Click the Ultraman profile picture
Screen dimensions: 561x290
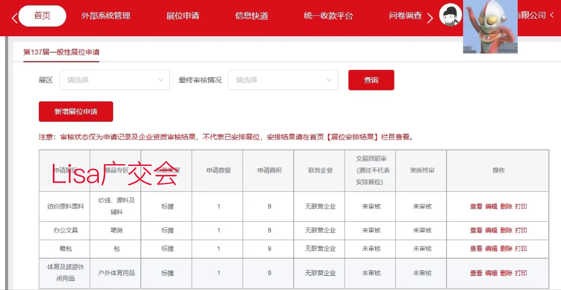coord(490,27)
